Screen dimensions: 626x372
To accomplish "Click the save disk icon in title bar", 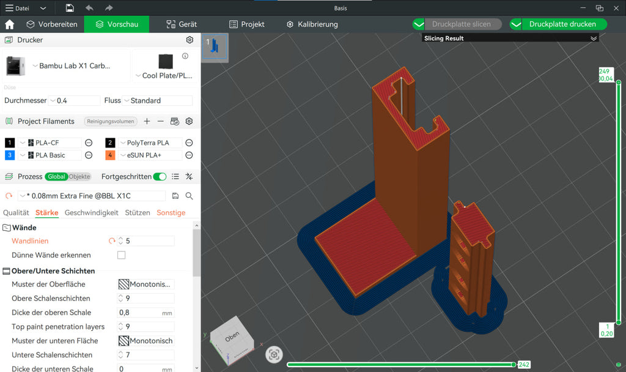I will click(70, 8).
